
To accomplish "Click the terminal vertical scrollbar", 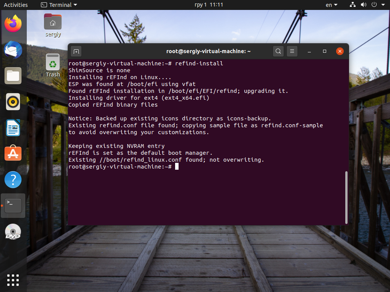I will pos(346,198).
